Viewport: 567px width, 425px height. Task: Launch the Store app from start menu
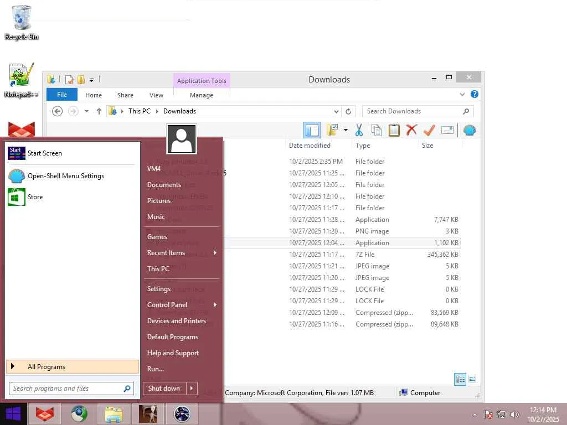(73, 197)
